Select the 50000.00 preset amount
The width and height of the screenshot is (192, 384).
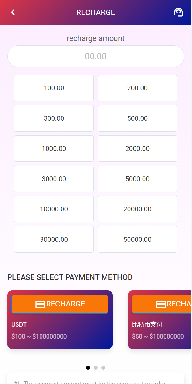[x=137, y=239]
